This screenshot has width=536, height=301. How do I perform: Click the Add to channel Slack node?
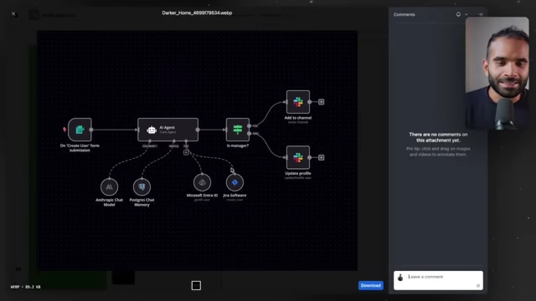[x=298, y=102]
